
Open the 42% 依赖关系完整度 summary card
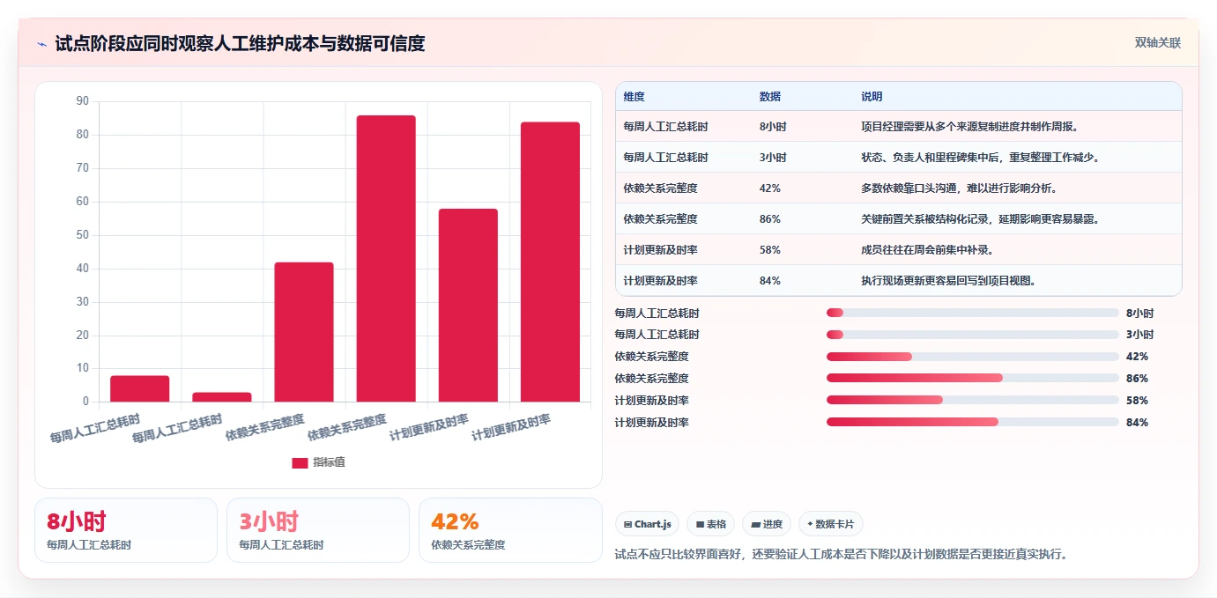tap(510, 530)
